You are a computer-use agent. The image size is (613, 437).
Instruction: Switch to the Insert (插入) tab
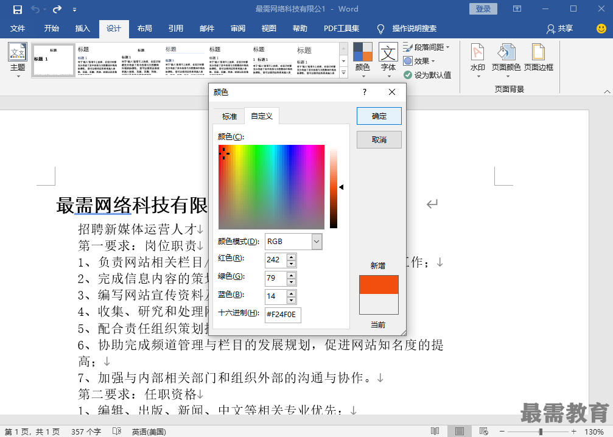point(83,29)
